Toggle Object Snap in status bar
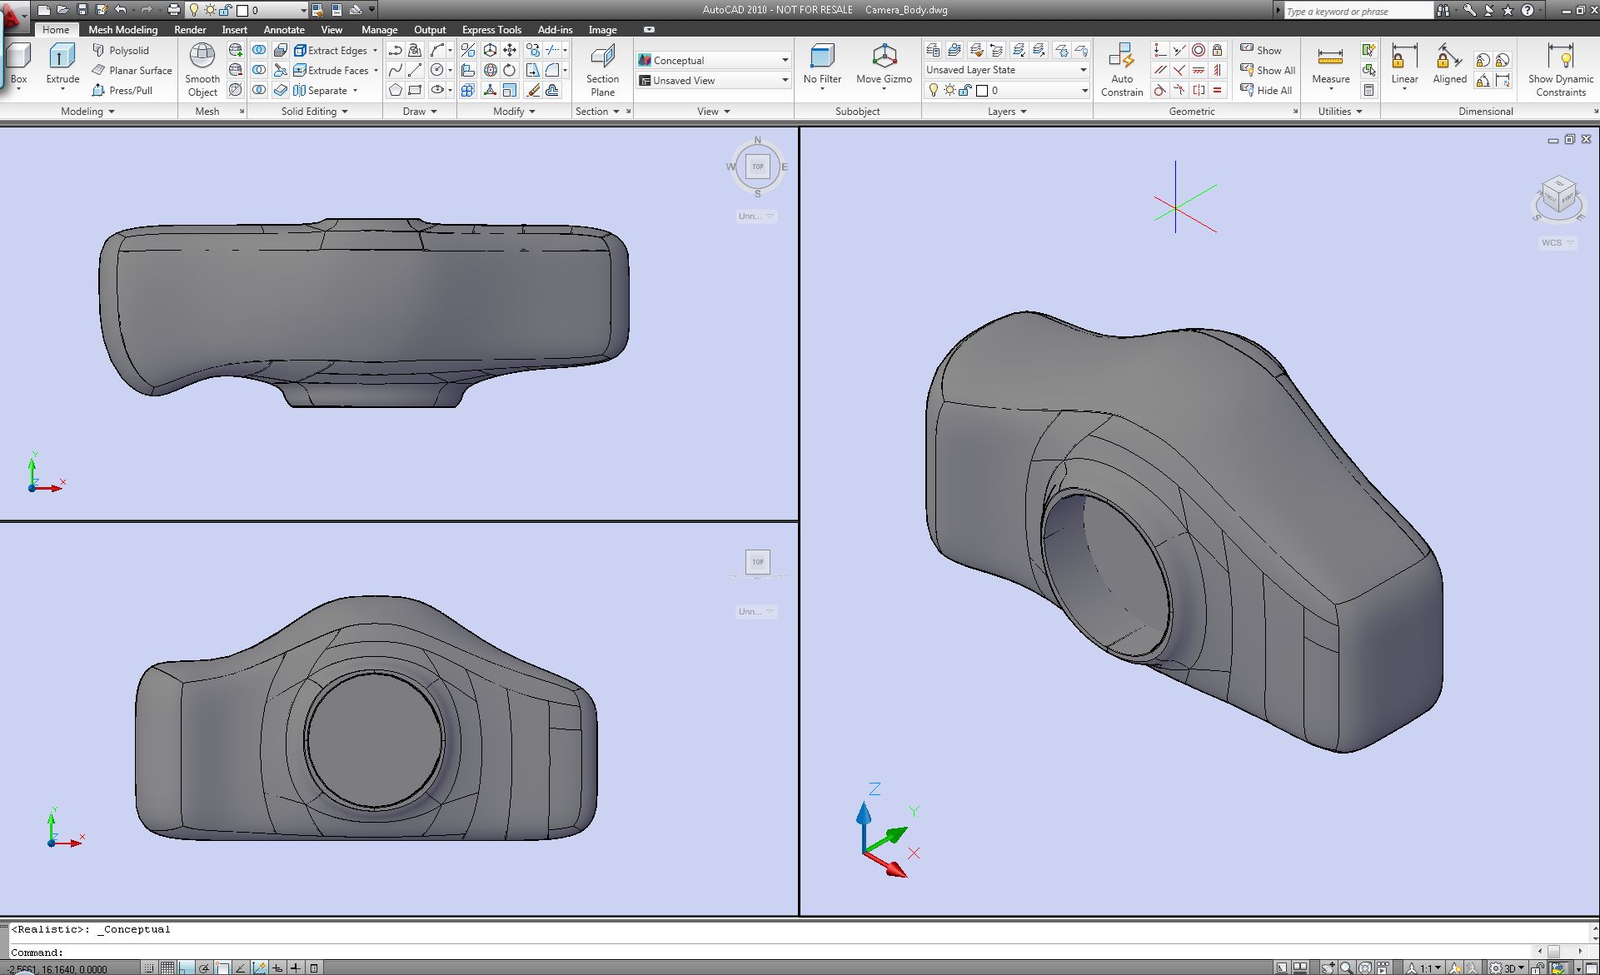 222,968
